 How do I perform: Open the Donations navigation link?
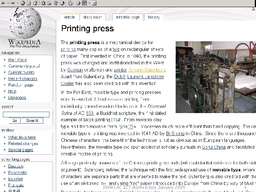(x=17, y=97)
